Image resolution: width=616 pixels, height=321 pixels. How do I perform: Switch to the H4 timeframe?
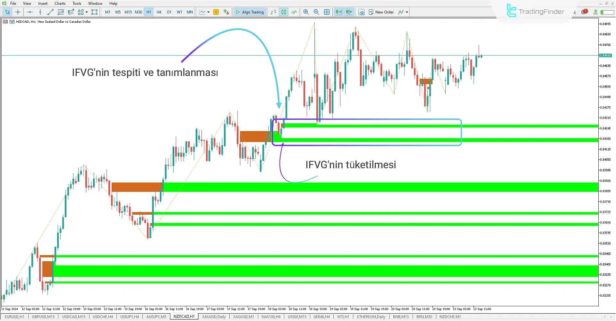(159, 12)
